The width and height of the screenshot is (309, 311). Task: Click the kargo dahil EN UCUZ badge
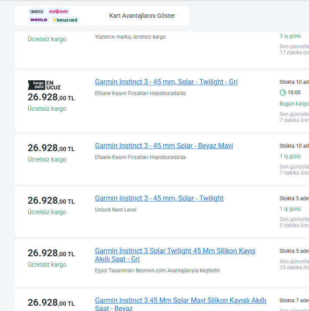(x=44, y=85)
